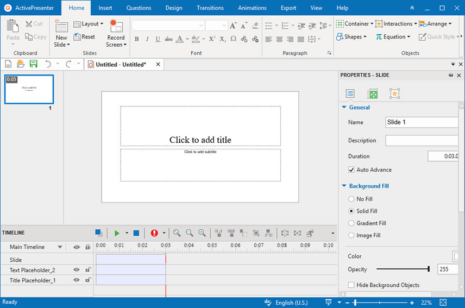Image resolution: width=465 pixels, height=308 pixels.
Task: Hide the Text Placeholder_2 track eye
Action: (x=77, y=270)
